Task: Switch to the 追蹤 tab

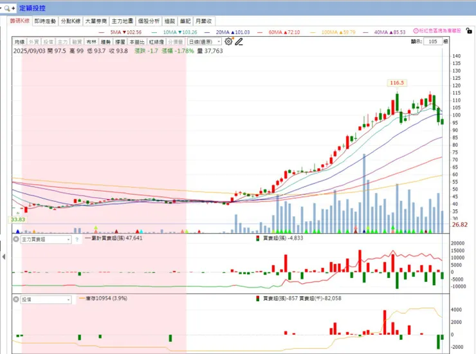Action: [170, 21]
